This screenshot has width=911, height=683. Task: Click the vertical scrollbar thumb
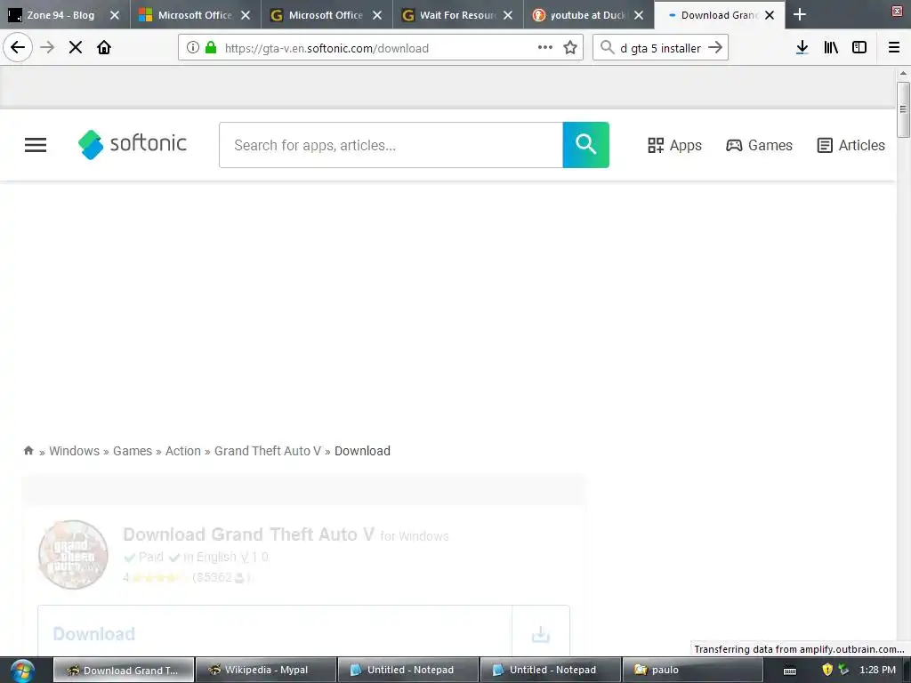tap(903, 109)
